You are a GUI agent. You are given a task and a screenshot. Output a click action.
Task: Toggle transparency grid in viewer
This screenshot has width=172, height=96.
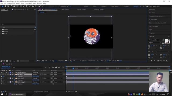point(85,61)
